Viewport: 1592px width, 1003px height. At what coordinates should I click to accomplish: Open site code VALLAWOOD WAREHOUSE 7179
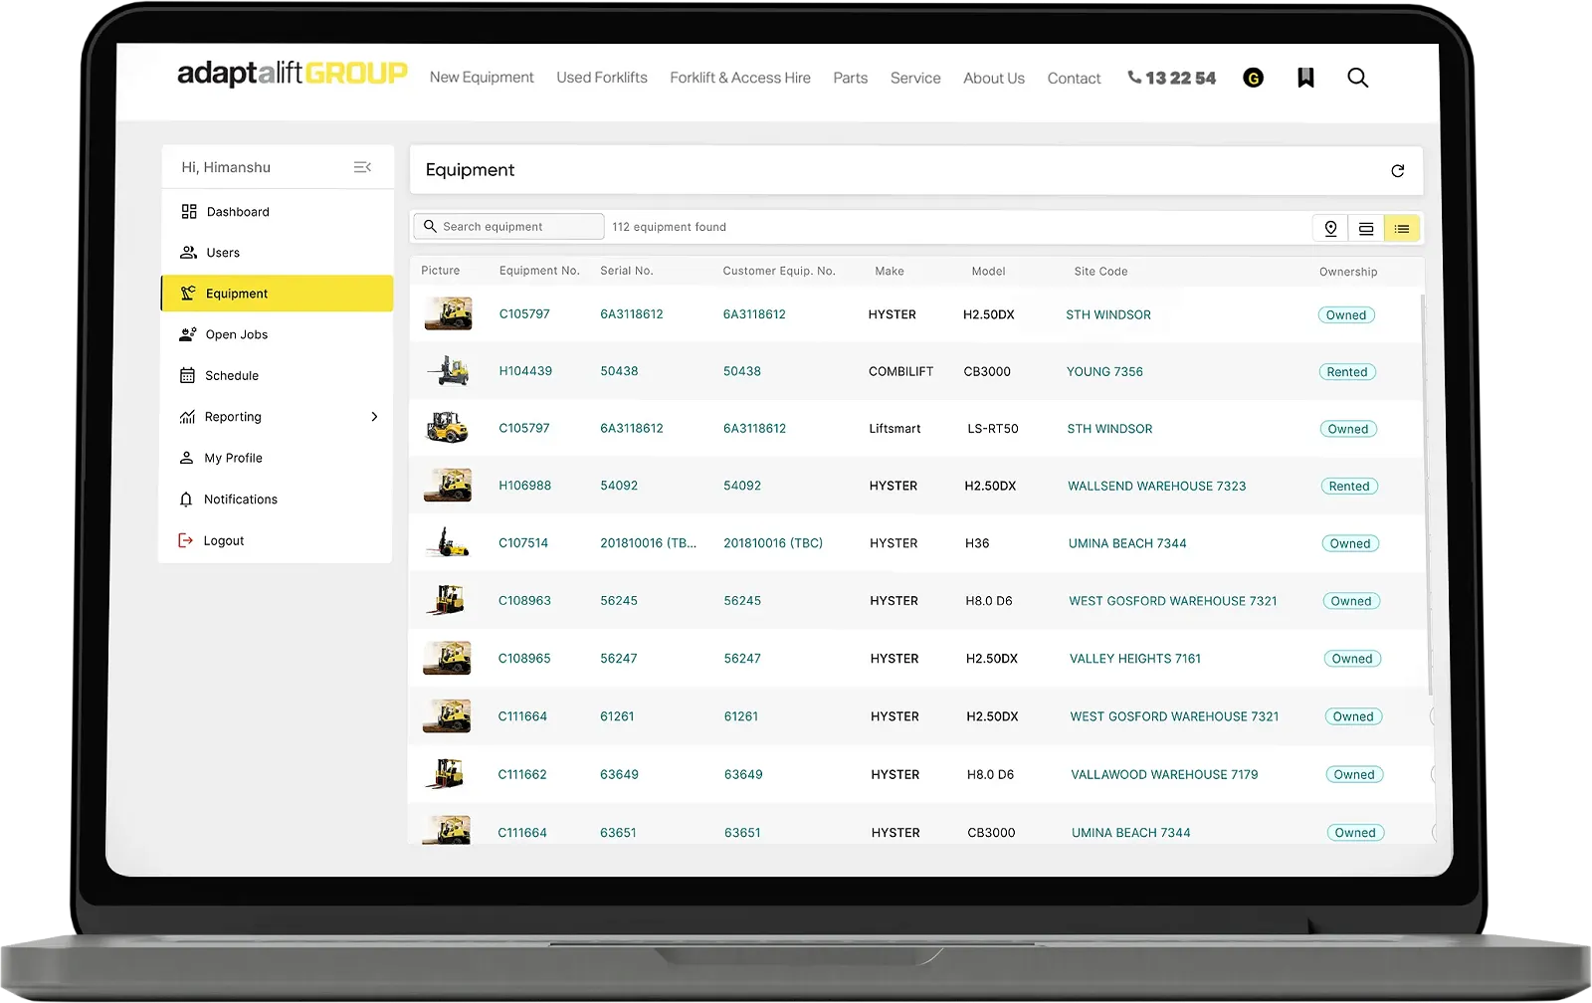pos(1164,774)
